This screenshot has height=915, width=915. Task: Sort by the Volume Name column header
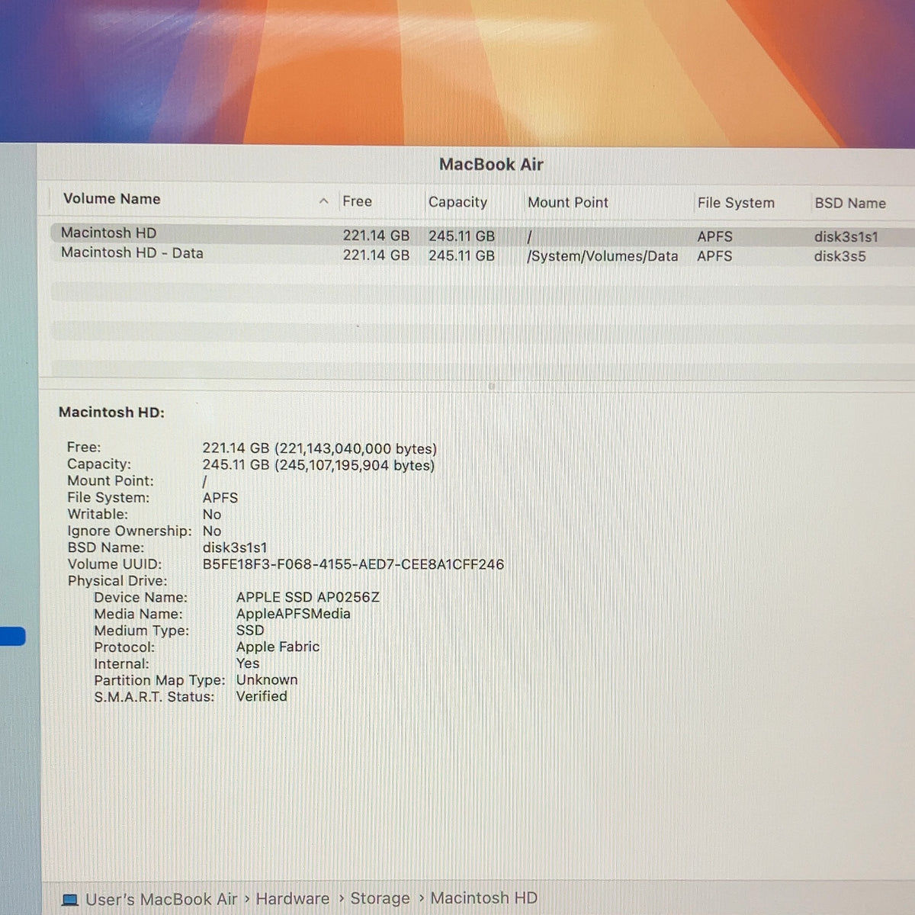(112, 199)
